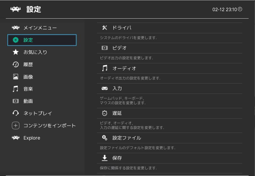Click the film icon for 動画
This screenshot has height=176, width=255.
click(16, 101)
